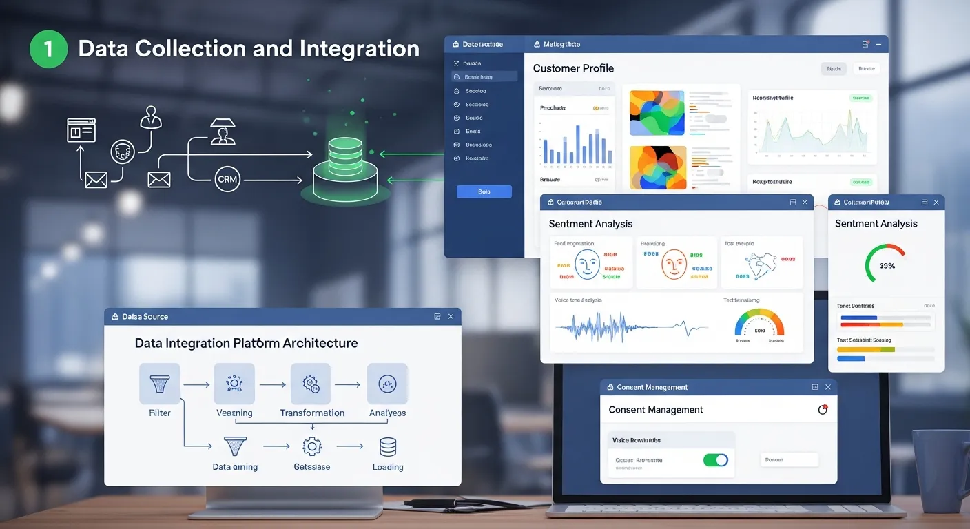This screenshot has height=529, width=970.
Task: Click the browser window icon in the data flow diagram
Action: [x=81, y=129]
